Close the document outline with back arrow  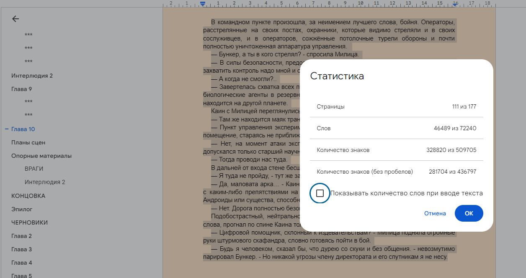pyautogui.click(x=15, y=19)
